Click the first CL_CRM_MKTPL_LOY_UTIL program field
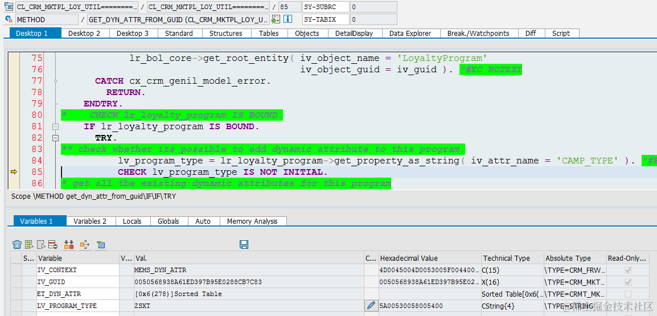Screen dimensions: 657x316 pyautogui.click(x=77, y=7)
